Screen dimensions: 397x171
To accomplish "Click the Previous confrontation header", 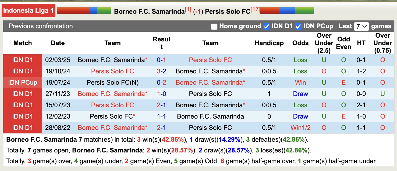I will pos(40,26).
